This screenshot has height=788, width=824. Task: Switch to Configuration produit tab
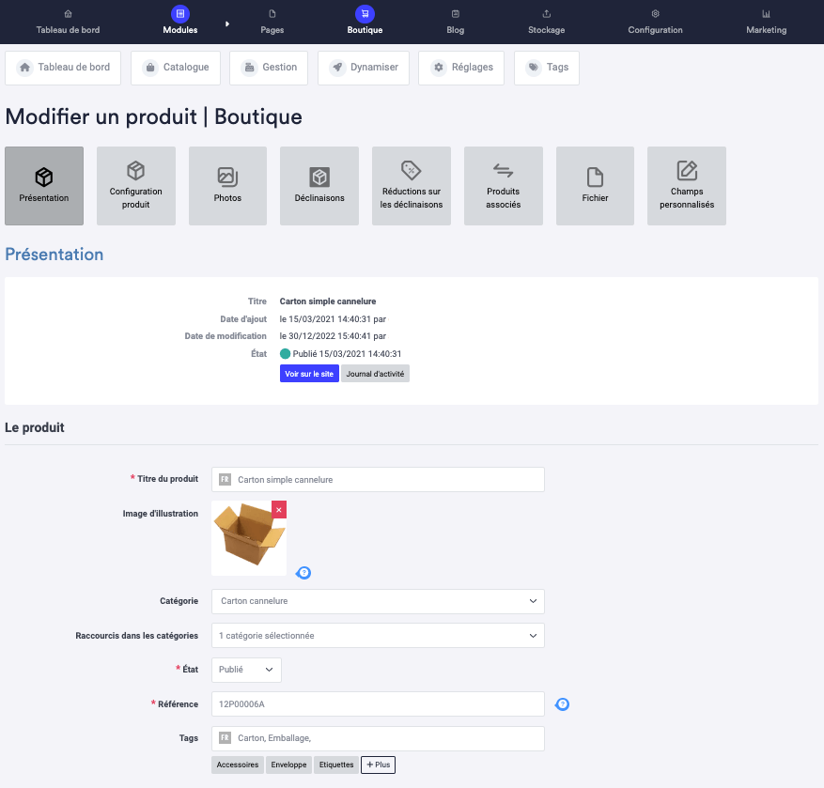pyautogui.click(x=136, y=186)
